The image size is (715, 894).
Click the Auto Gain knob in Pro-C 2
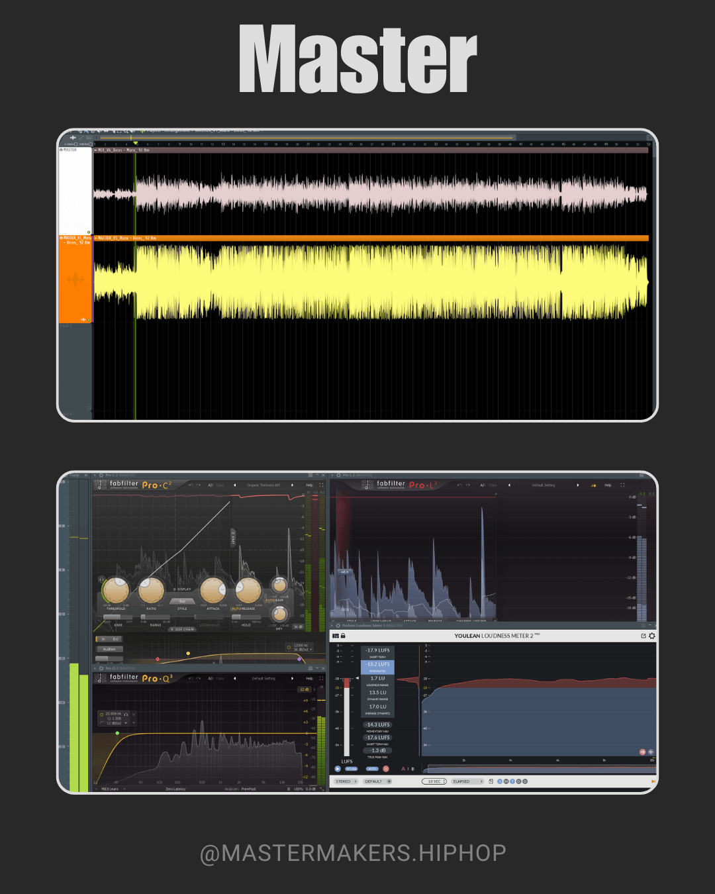tap(280, 585)
